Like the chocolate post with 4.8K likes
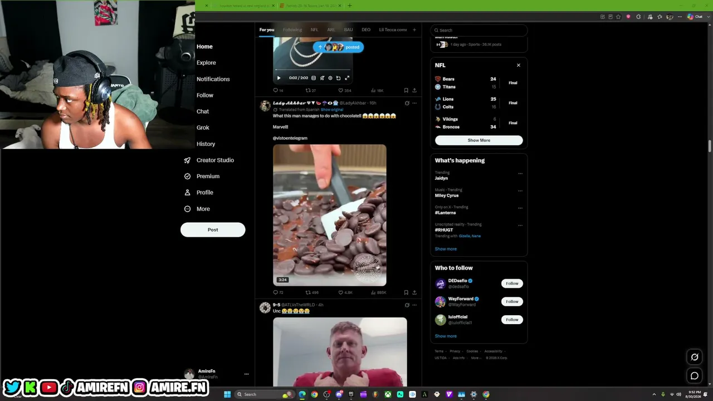The height and width of the screenshot is (401, 713). (345, 292)
